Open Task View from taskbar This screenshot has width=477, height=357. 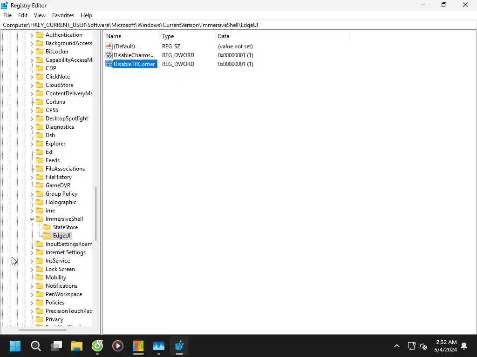point(56,346)
